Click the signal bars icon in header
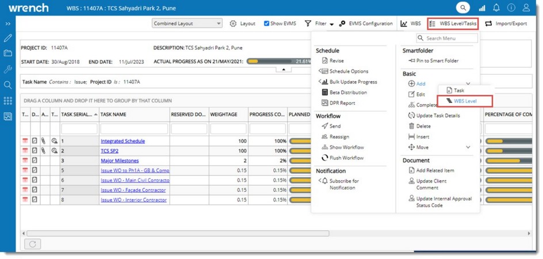The height and width of the screenshot is (259, 543). click(x=482, y=8)
